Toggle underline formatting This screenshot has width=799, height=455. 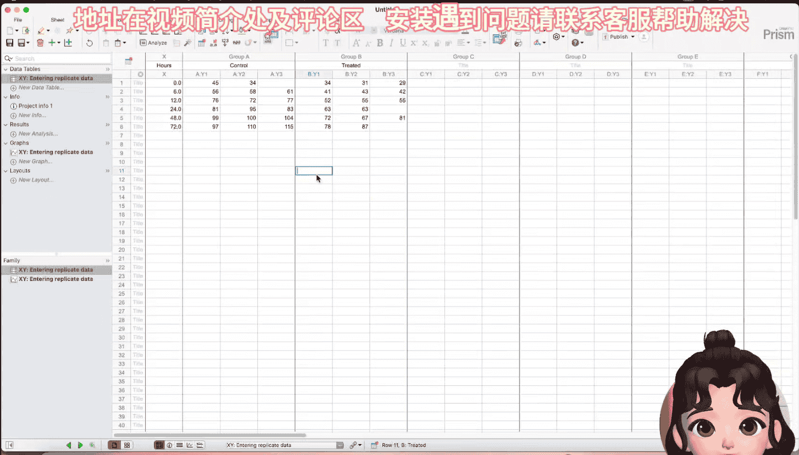click(x=403, y=43)
